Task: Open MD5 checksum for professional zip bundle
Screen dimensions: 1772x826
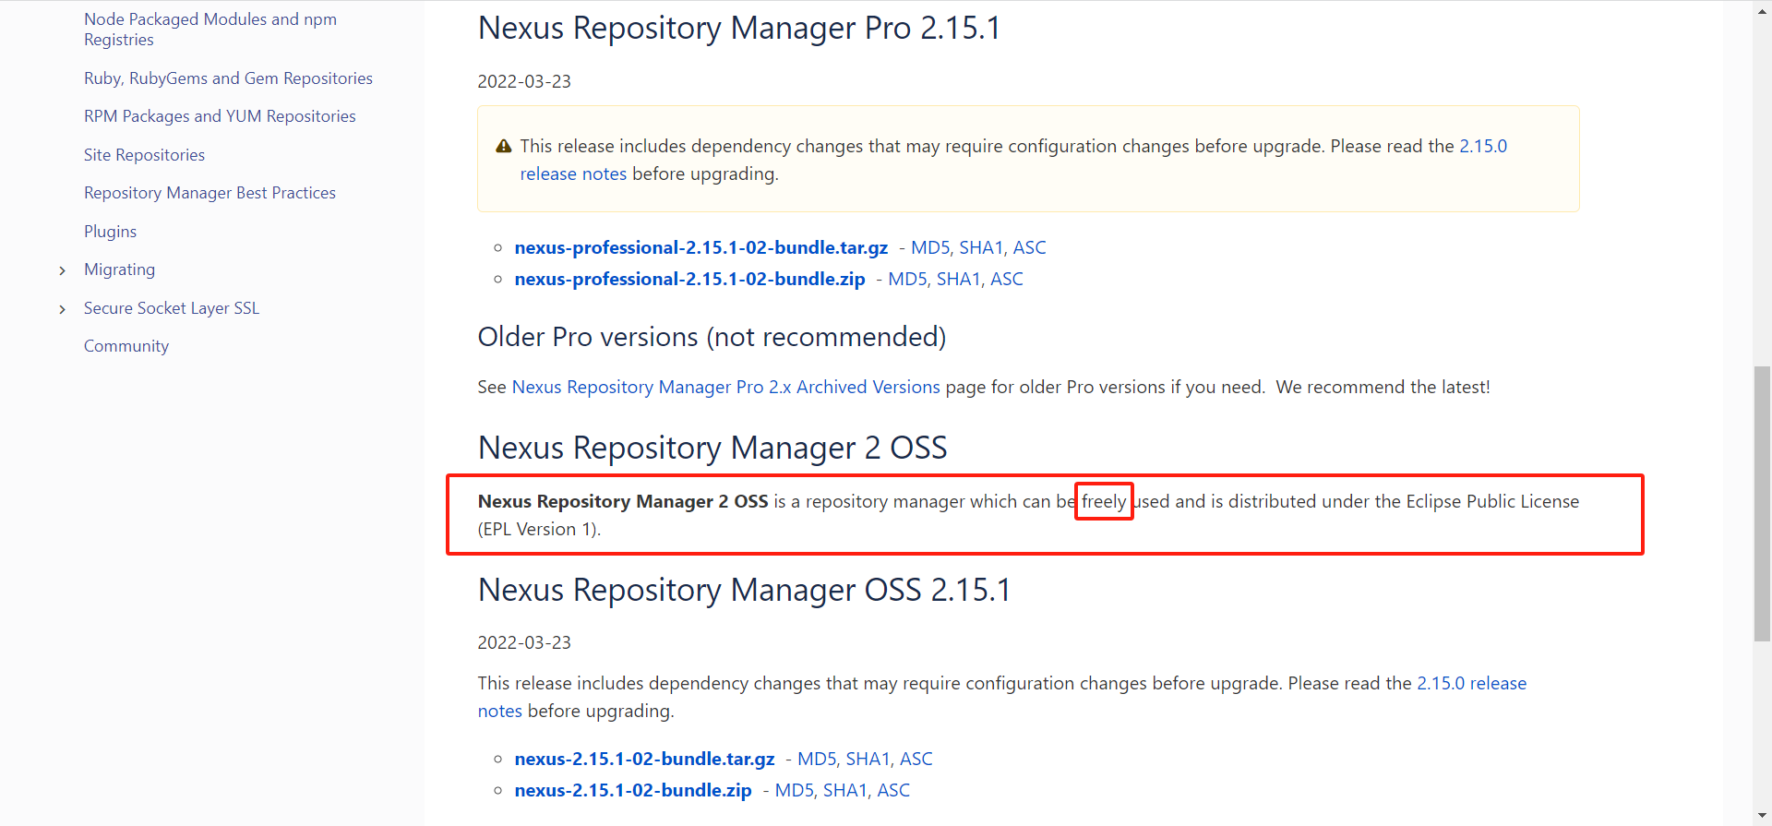Action: point(907,279)
